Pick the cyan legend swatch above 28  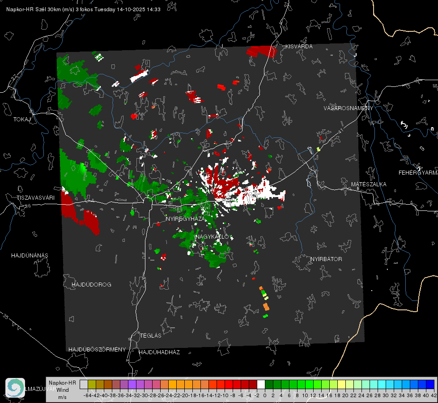point(382,384)
